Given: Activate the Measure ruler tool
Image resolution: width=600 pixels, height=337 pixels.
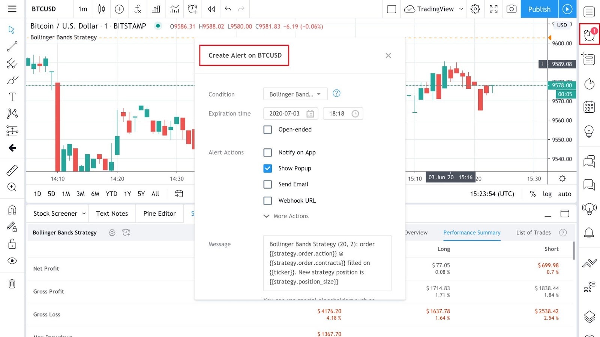Looking at the screenshot, I should coord(12,170).
